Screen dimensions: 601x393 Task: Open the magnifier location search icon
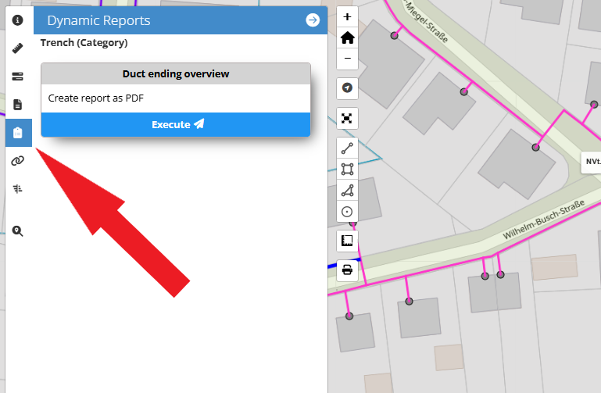pyautogui.click(x=17, y=230)
